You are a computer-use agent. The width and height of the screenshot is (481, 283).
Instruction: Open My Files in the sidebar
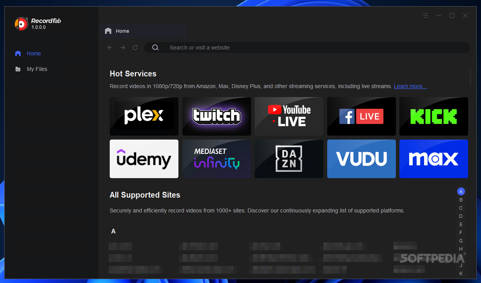[37, 69]
